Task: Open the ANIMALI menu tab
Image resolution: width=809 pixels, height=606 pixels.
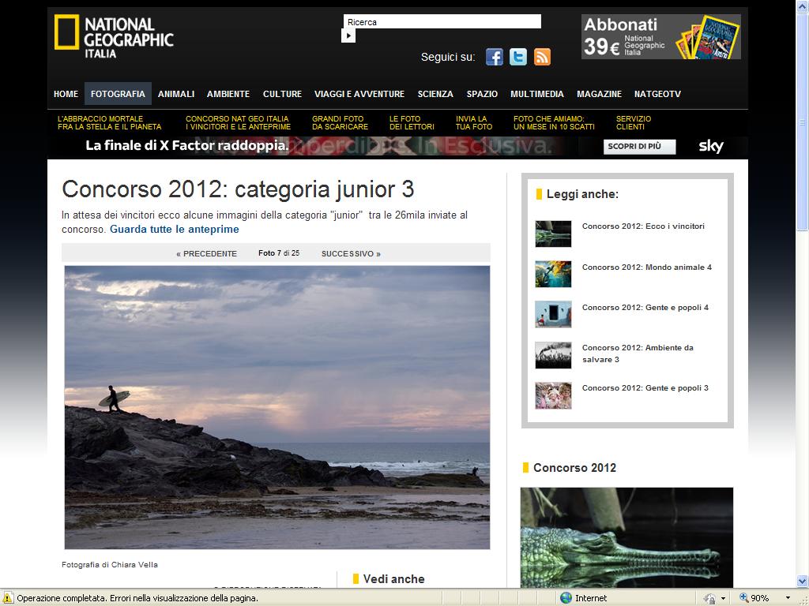Action: pos(176,94)
